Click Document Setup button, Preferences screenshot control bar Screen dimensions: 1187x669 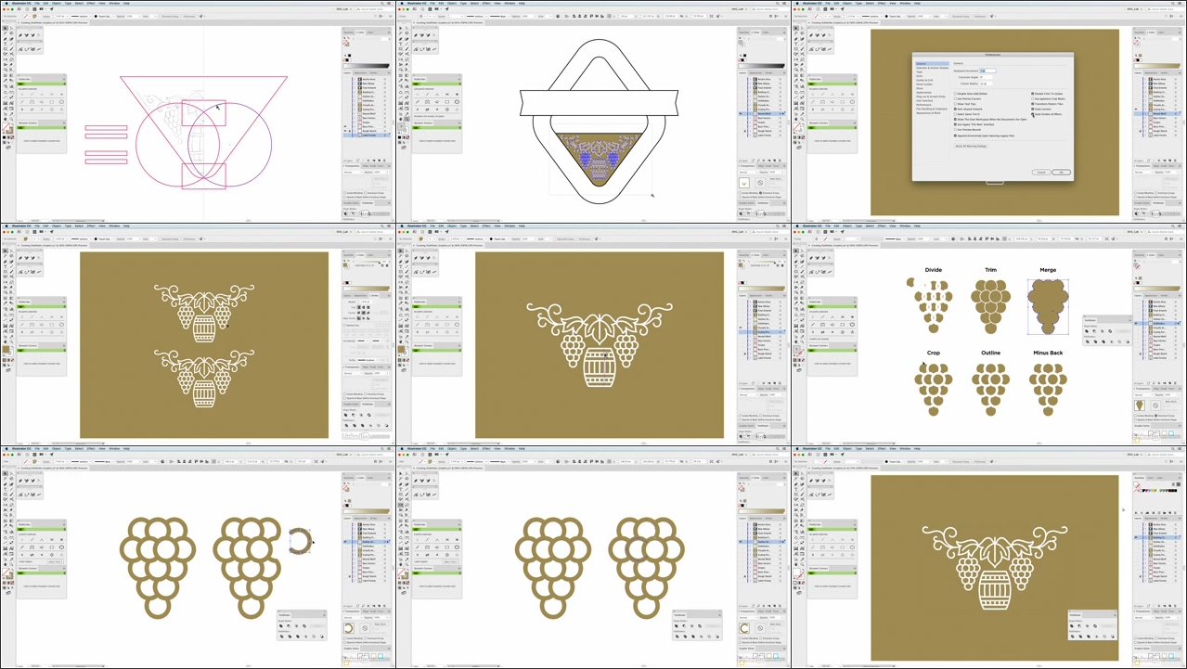[961, 16]
